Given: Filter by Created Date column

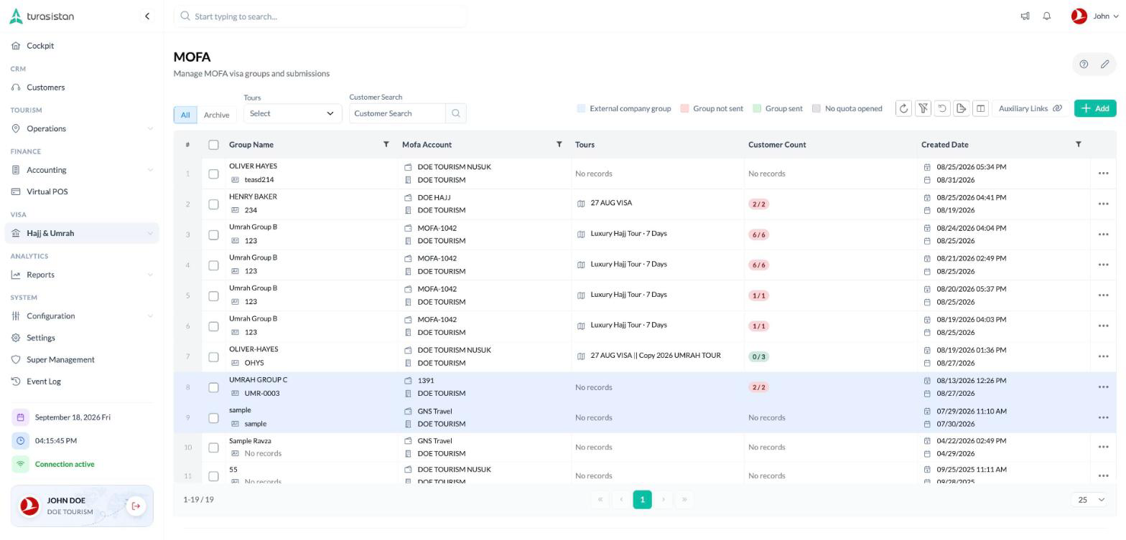Looking at the screenshot, I should (x=1078, y=145).
